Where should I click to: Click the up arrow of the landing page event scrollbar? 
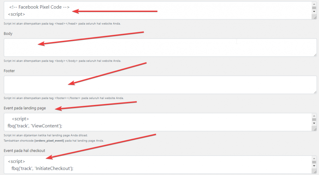click(314, 116)
